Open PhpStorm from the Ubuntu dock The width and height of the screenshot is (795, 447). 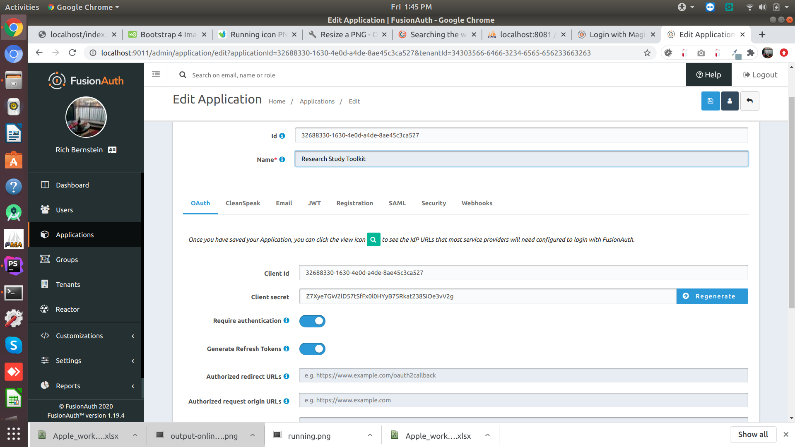click(14, 265)
